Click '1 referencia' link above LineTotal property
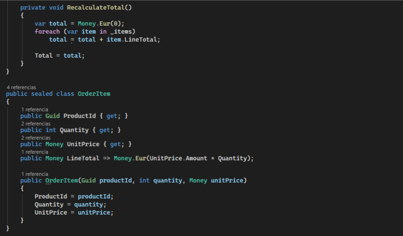 pyautogui.click(x=34, y=152)
